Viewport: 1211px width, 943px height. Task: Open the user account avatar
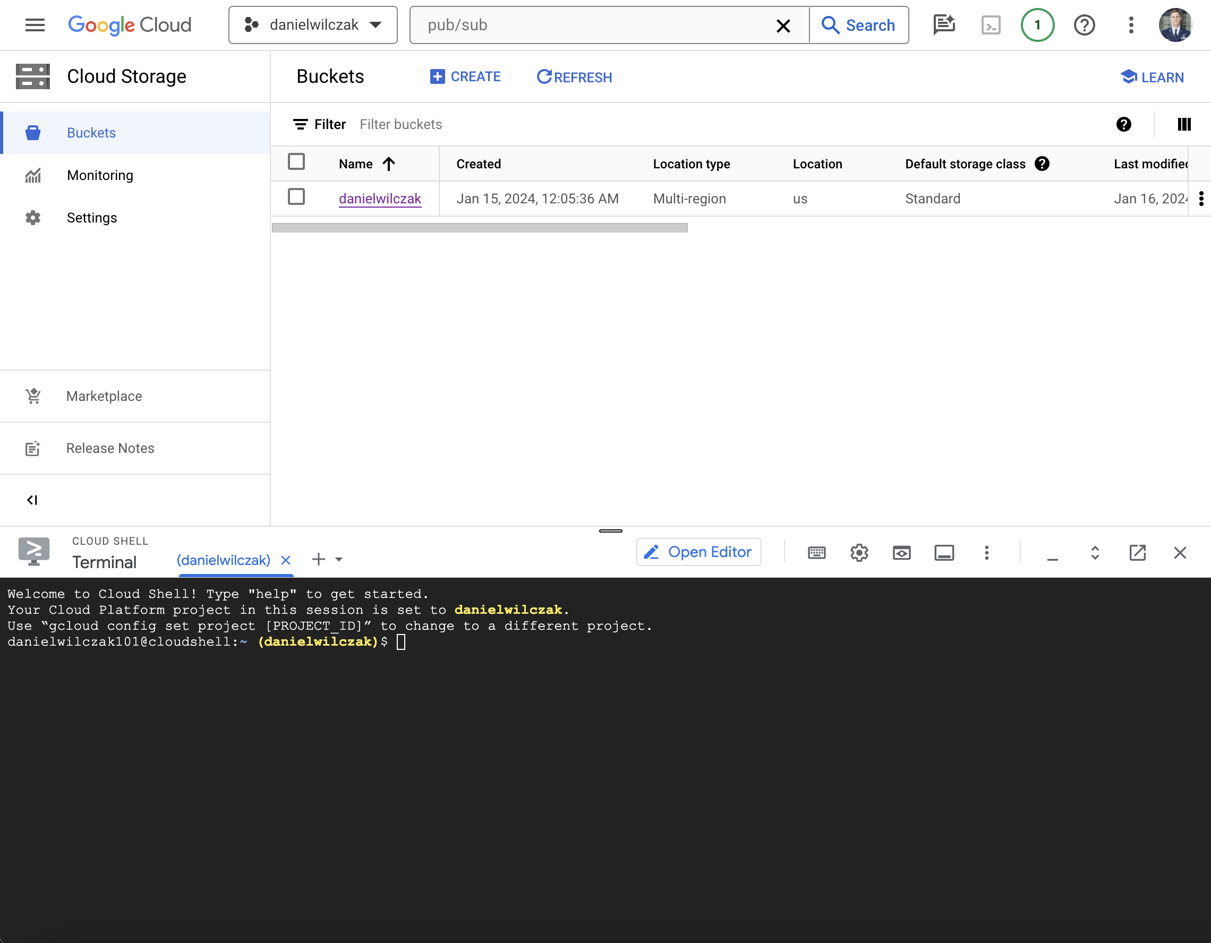(1175, 25)
